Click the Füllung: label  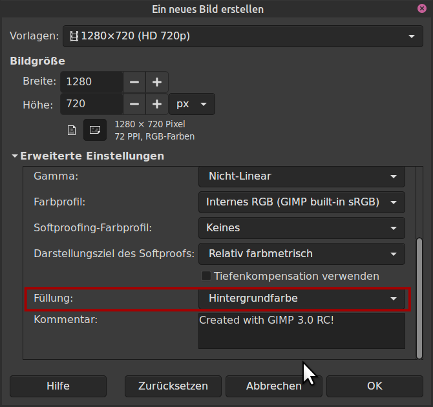53,298
